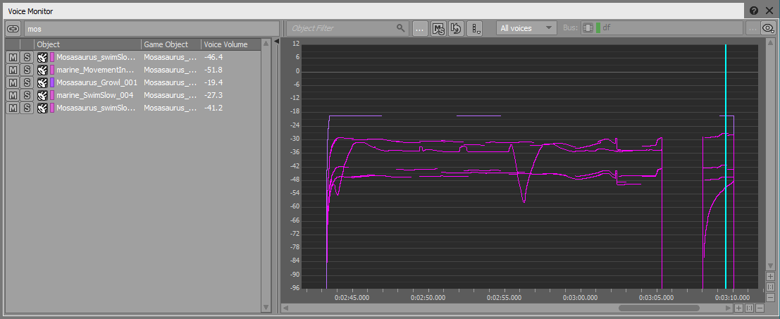This screenshot has width=780, height=319.
Task: Click the voice list scrollbar up arrow
Action: 266,43
